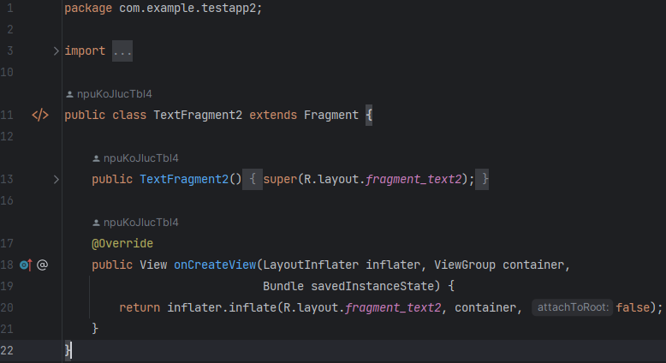This screenshot has height=363, width=666.
Task: Click npuKoJlucTbl4 author label above onCreateView
Action: pos(141,223)
